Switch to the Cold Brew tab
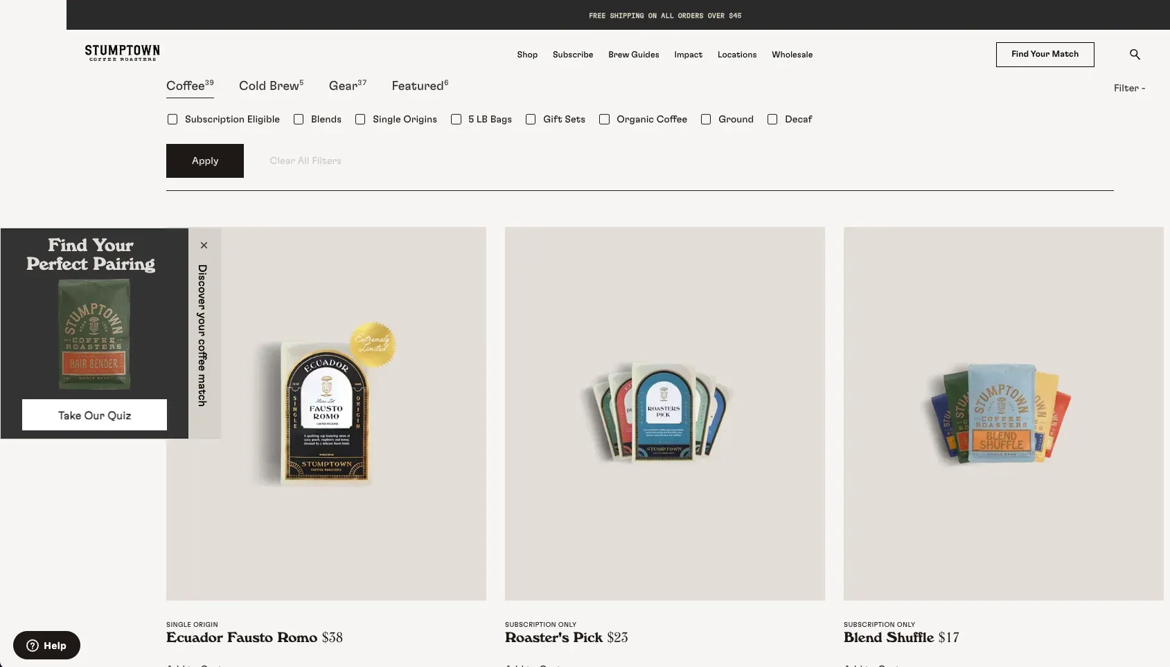 (x=271, y=86)
